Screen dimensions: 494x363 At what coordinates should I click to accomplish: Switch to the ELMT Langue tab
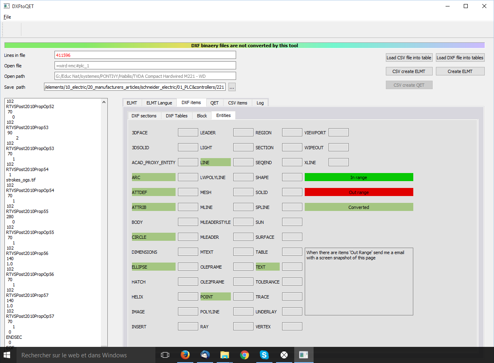[x=159, y=103]
